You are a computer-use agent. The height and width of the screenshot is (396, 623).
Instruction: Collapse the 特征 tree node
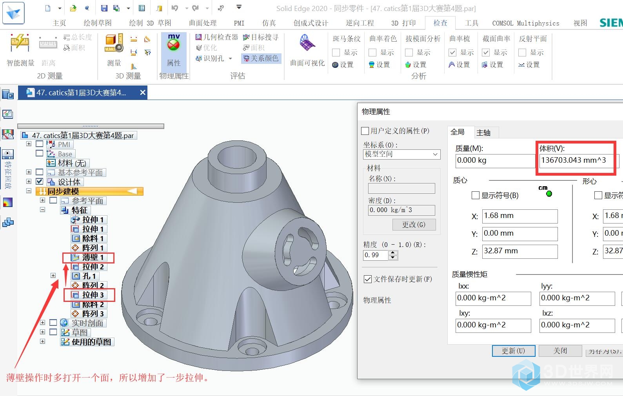click(x=42, y=210)
